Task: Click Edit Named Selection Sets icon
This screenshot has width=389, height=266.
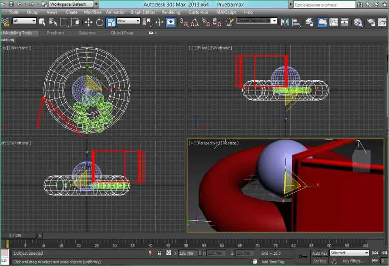Action: pos(230,22)
